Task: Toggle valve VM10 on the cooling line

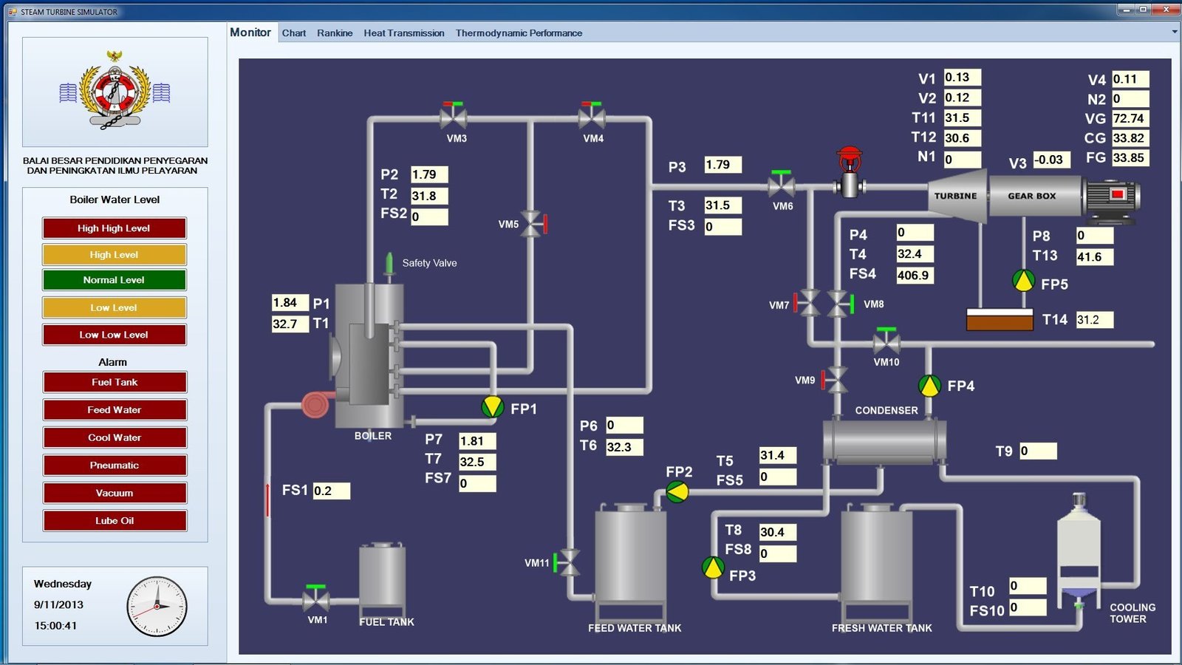Action: coord(886,342)
